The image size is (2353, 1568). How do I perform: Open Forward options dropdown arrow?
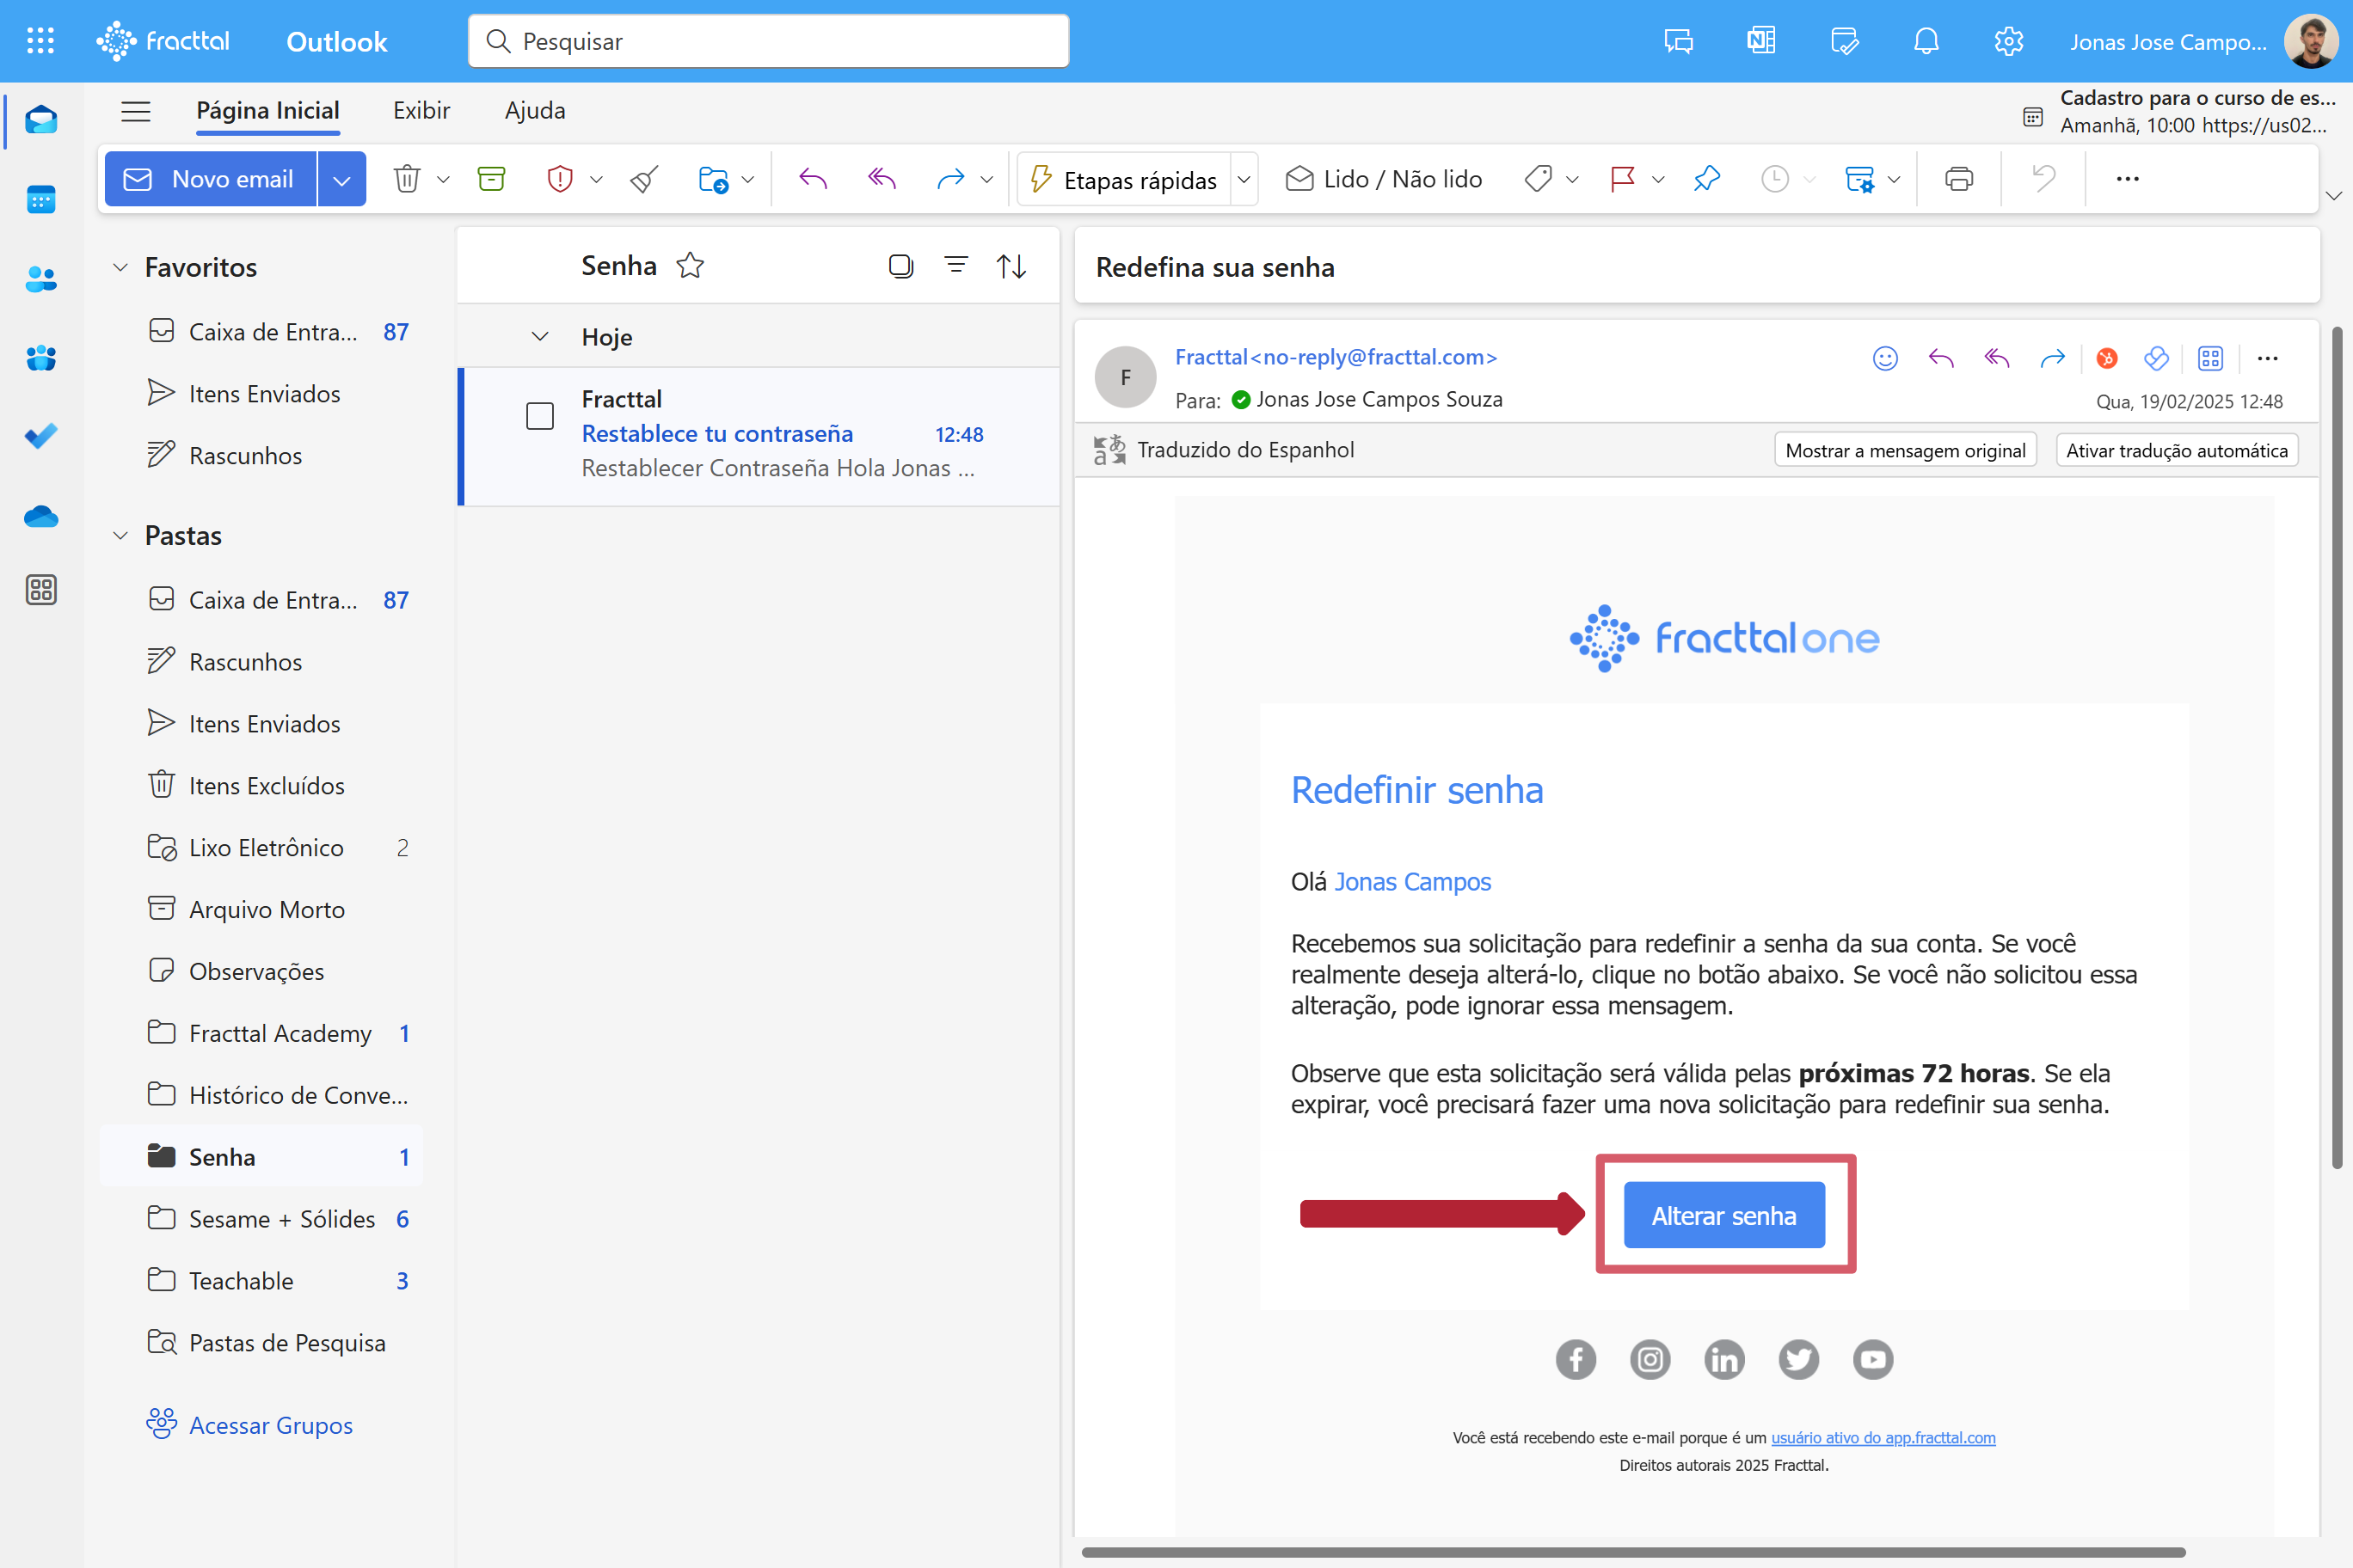coord(986,180)
